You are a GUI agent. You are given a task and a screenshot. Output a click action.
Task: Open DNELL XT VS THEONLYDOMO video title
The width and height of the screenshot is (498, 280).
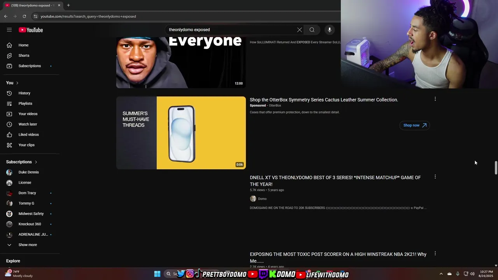point(335,181)
